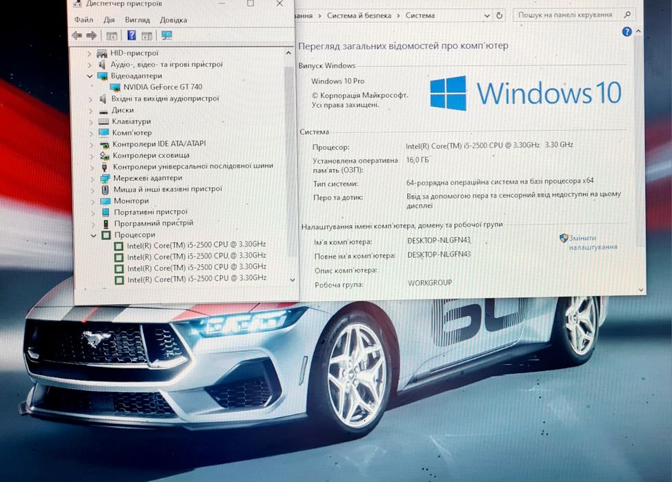Click the Монітори monitor icon

(x=106, y=201)
